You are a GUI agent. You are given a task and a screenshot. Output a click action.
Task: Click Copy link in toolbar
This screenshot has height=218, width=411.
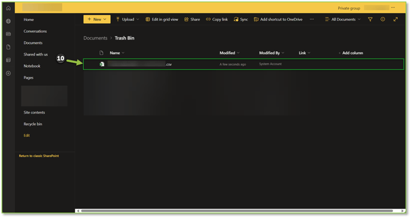(217, 19)
